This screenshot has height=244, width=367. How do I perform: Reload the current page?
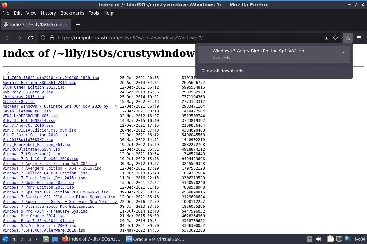31,38
